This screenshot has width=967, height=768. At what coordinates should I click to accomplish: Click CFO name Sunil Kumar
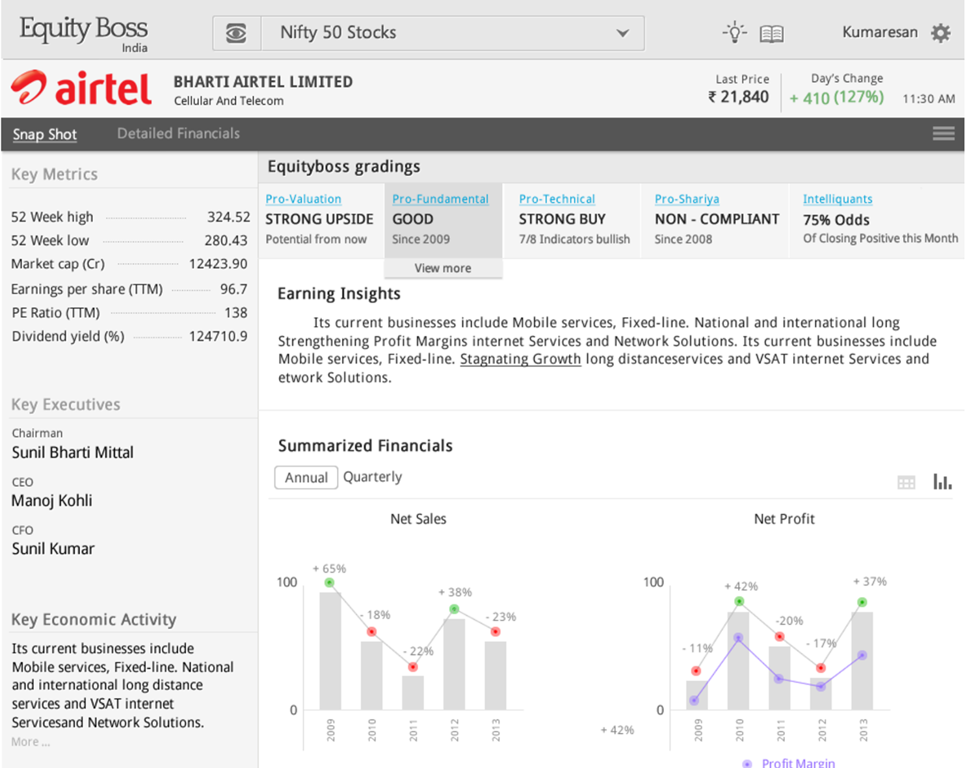pyautogui.click(x=53, y=549)
